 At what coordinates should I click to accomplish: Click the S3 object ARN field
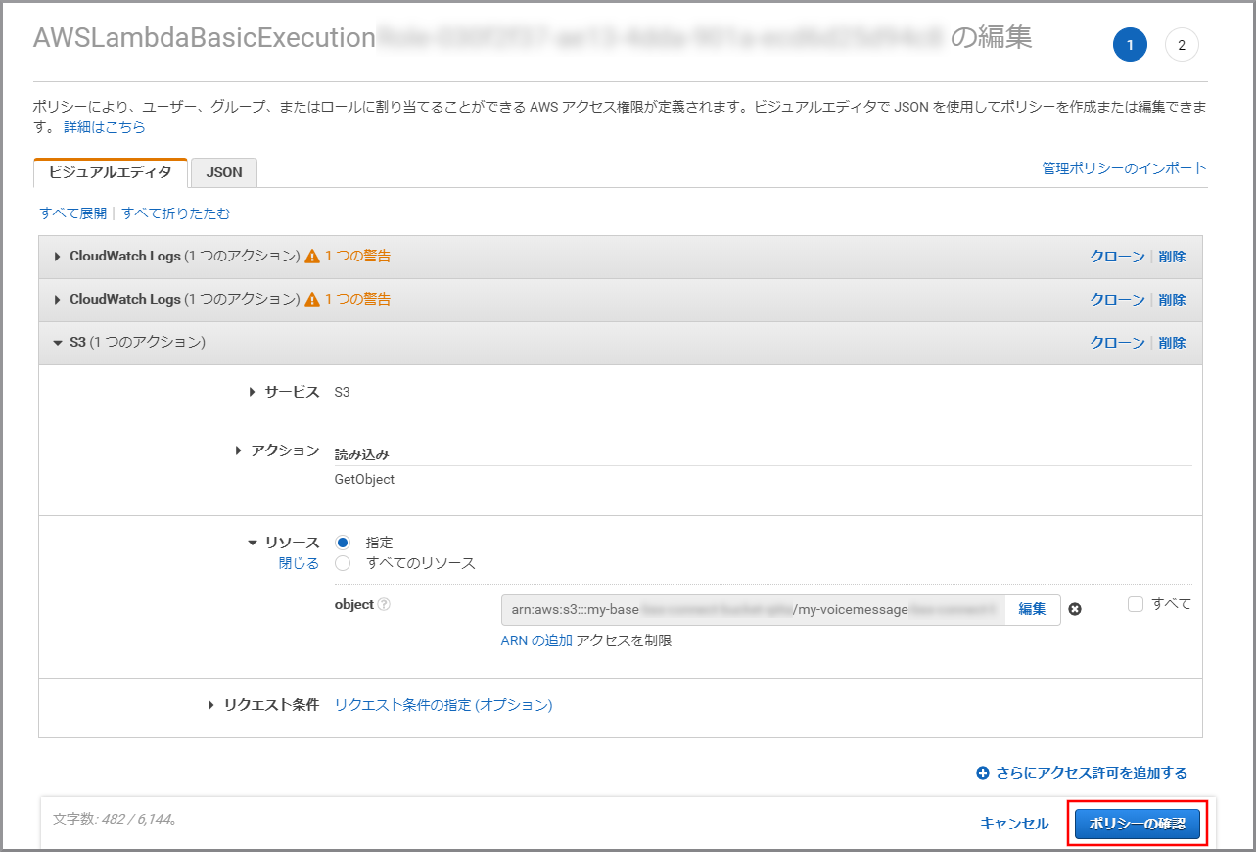753,609
